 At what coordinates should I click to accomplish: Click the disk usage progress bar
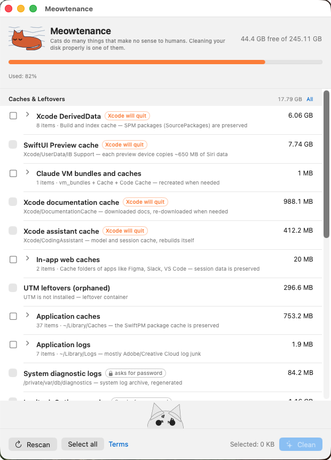pos(165,62)
